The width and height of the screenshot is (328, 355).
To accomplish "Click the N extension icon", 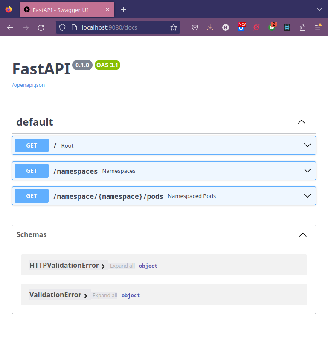I will [x=226, y=27].
